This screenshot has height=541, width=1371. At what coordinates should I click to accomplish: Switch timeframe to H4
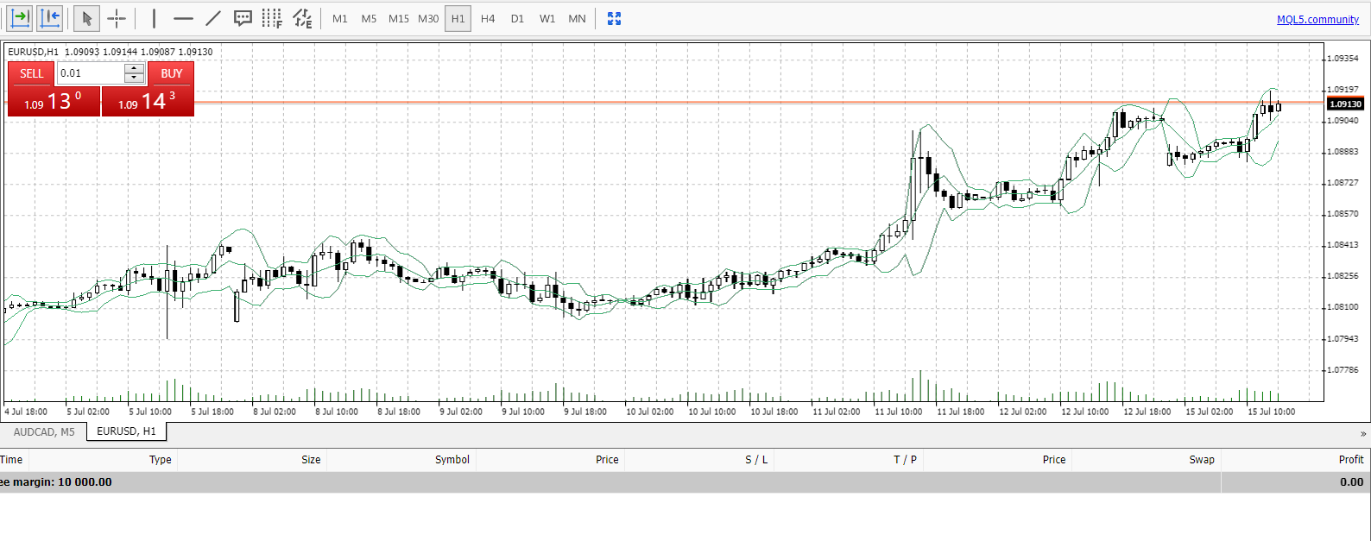point(488,18)
